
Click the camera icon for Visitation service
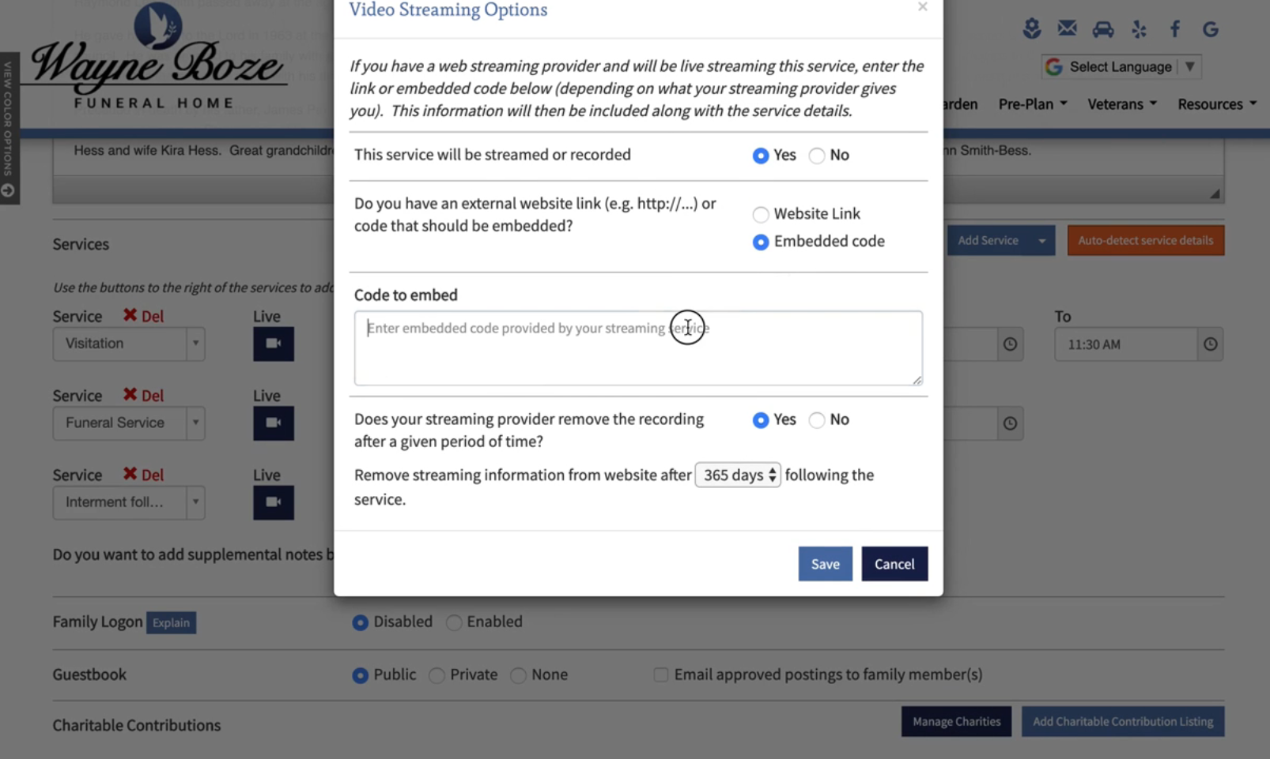coord(273,344)
